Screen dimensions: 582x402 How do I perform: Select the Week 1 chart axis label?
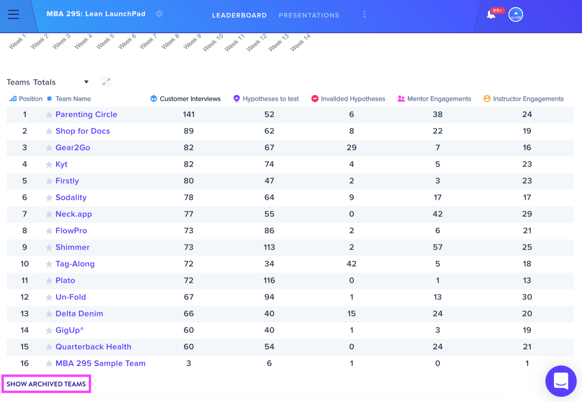18,41
